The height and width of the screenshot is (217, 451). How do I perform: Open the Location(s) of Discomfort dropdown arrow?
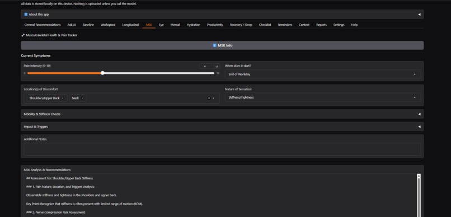(x=213, y=98)
